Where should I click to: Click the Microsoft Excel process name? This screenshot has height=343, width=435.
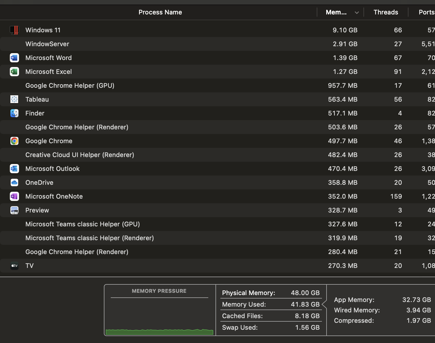[48, 72]
